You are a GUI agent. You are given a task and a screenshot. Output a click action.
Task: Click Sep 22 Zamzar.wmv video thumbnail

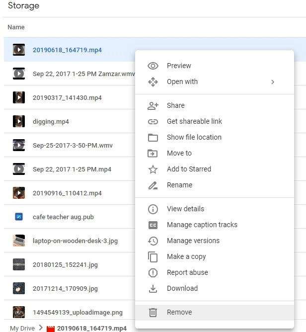point(19,74)
